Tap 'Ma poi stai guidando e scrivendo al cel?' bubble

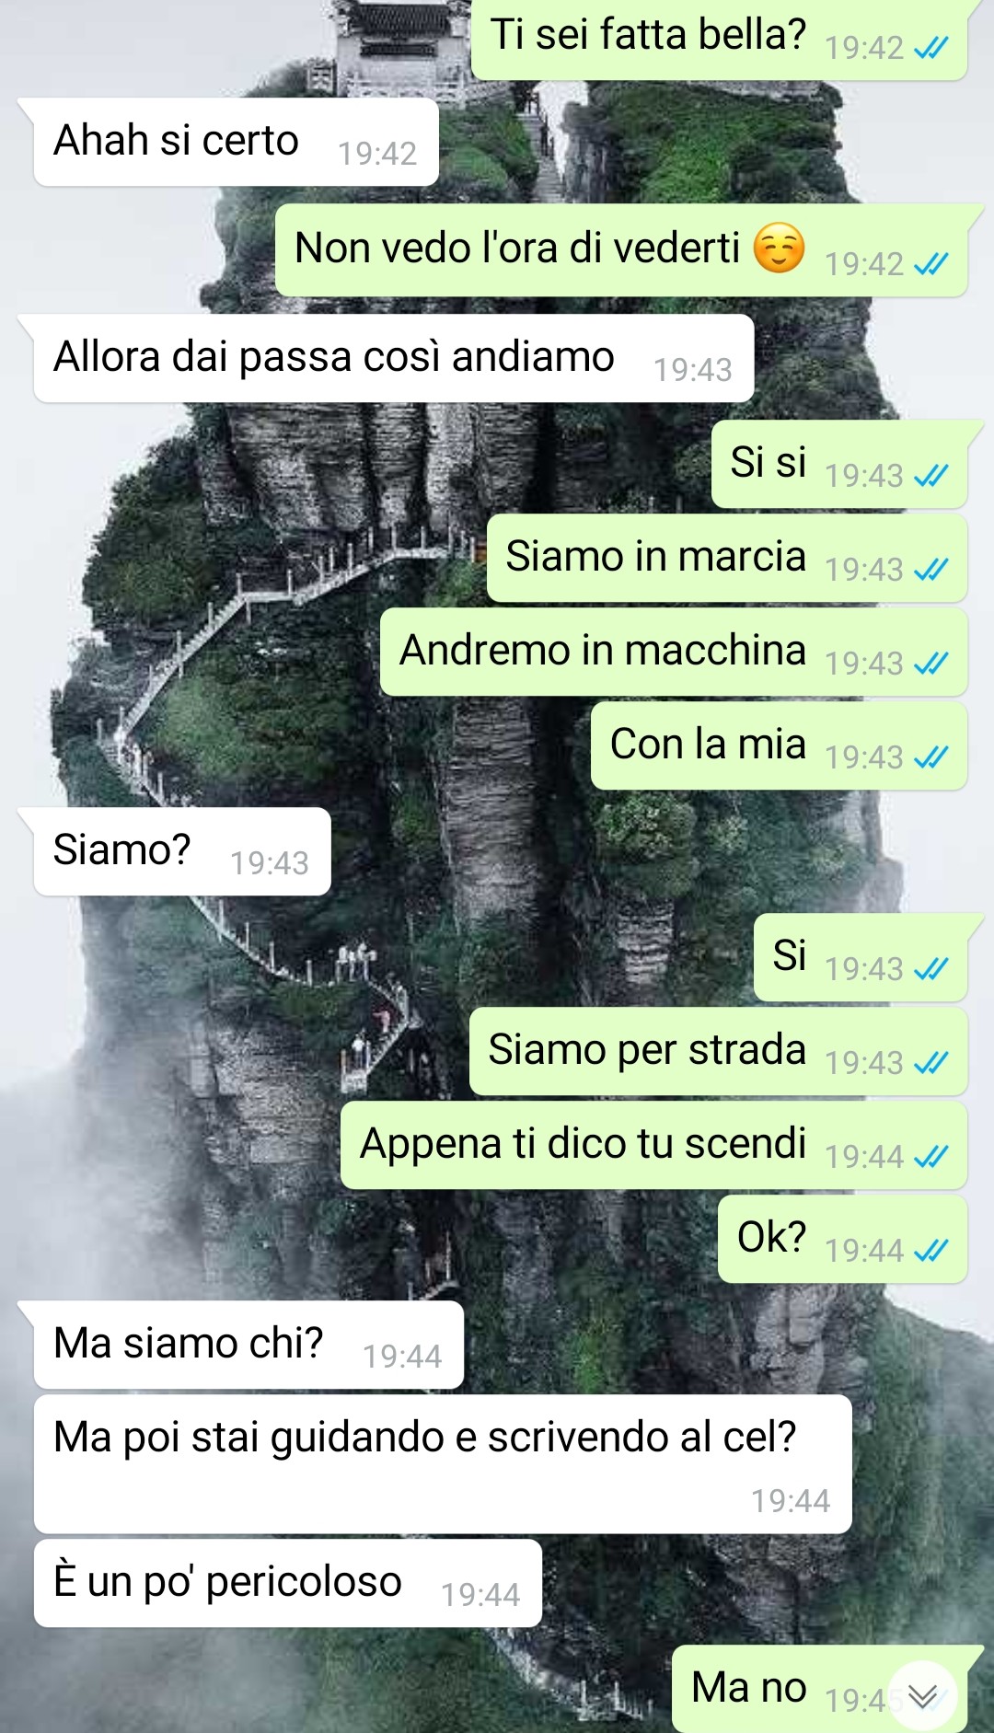(443, 1463)
